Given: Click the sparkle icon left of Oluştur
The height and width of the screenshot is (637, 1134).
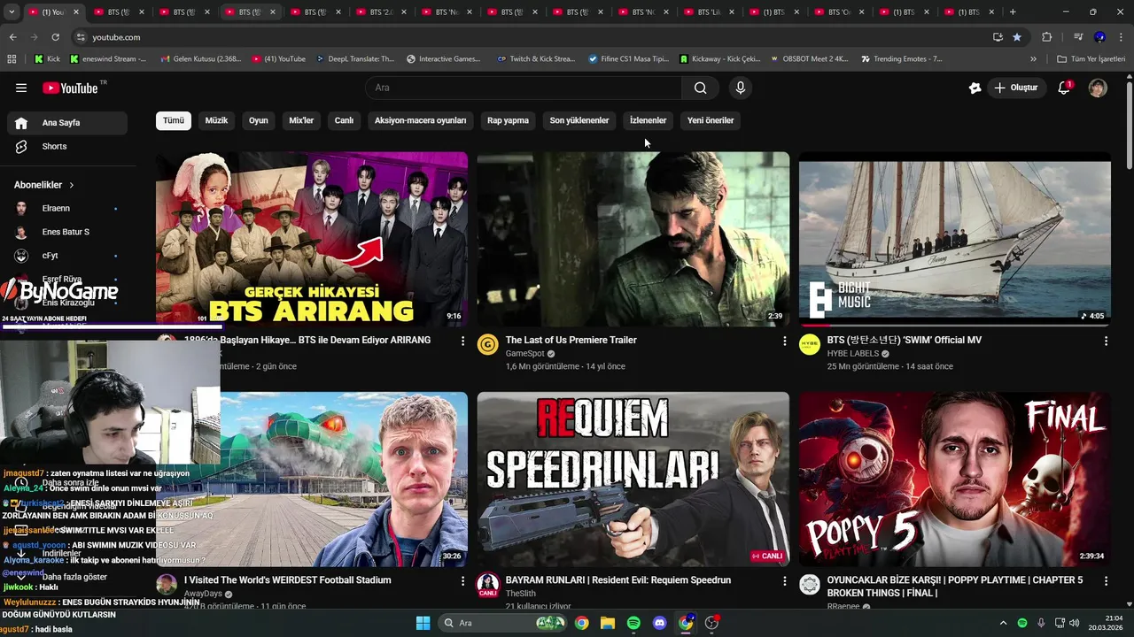Looking at the screenshot, I should (975, 88).
